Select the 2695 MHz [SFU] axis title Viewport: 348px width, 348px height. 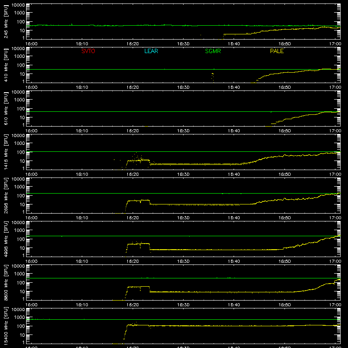click(x=6, y=196)
